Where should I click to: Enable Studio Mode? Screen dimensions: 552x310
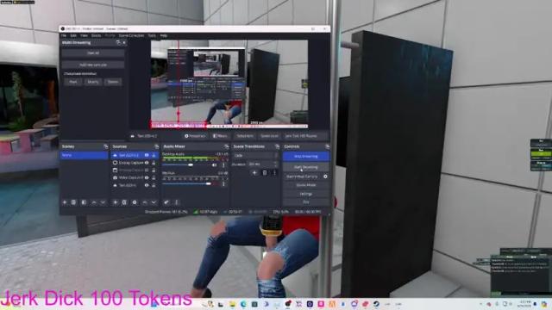[306, 185]
